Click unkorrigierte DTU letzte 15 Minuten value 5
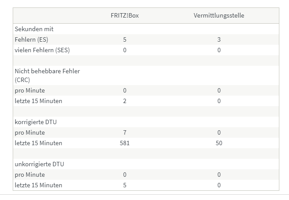Image resolution: width=289 pixels, height=200 pixels. [125, 185]
